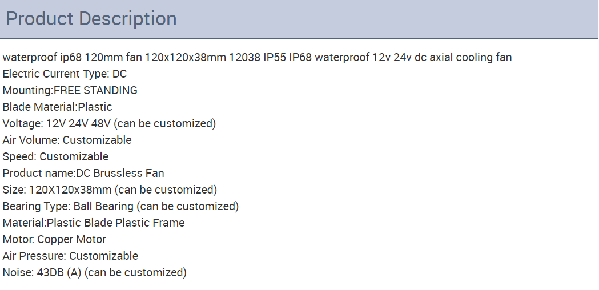Click the Motor: Copper Motor line
The image size is (599, 290).
54,239
